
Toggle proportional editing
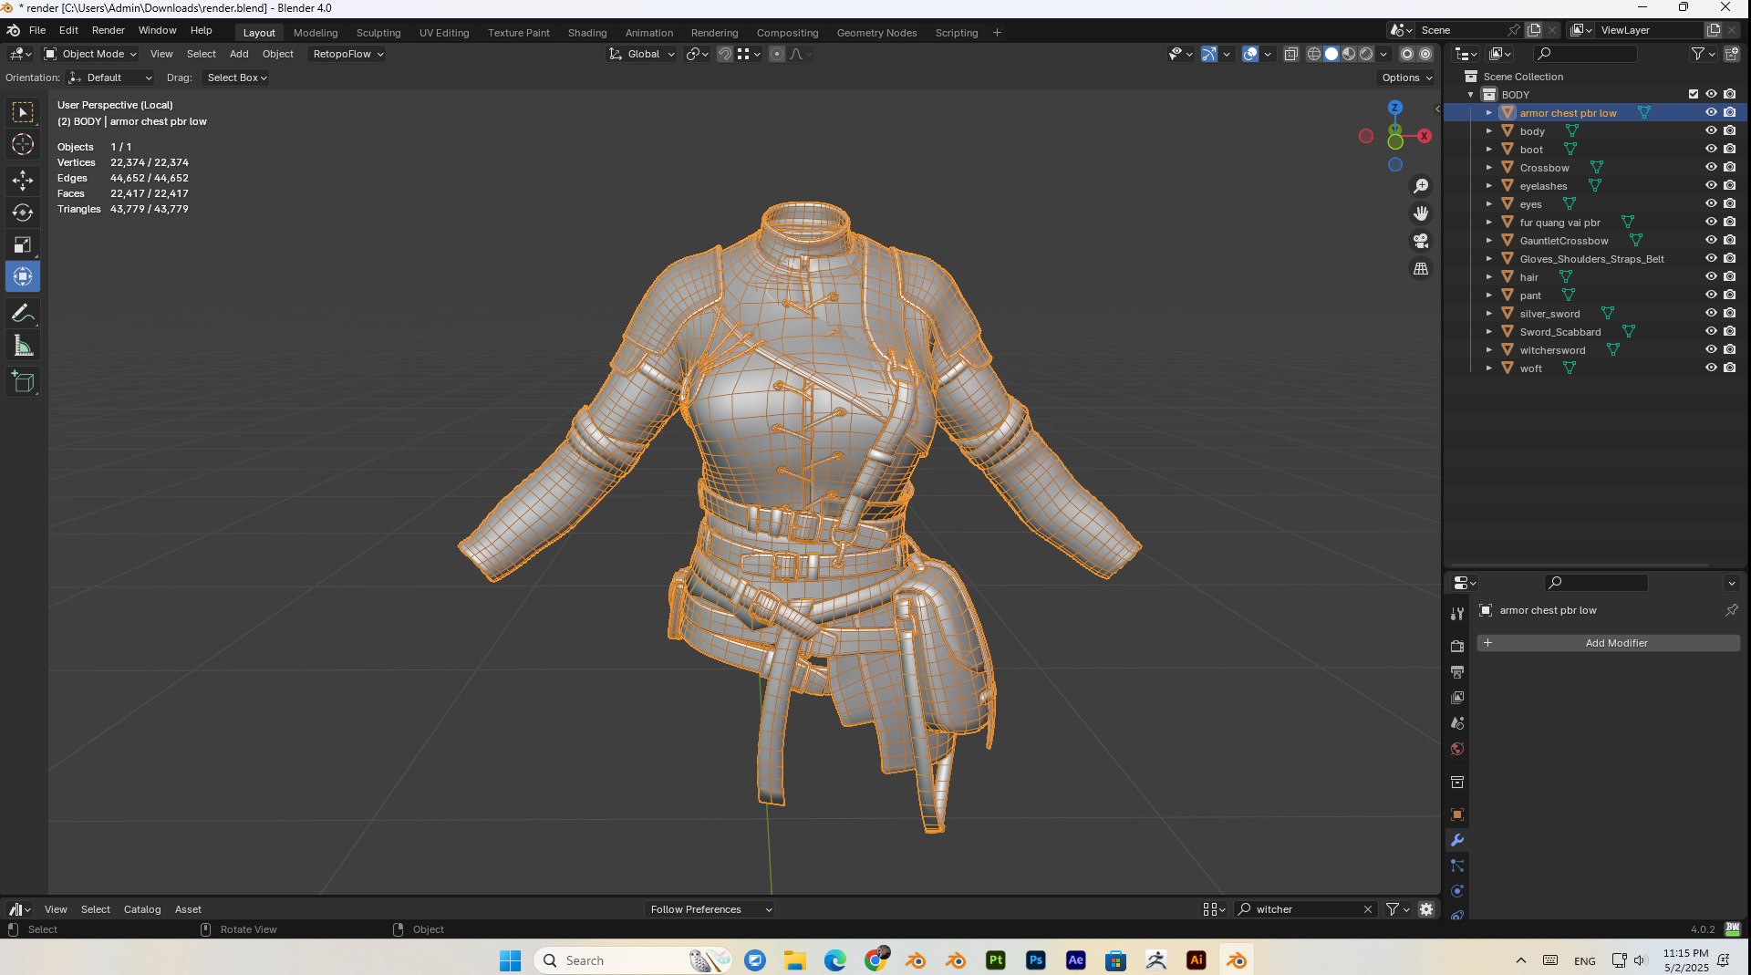tap(777, 54)
